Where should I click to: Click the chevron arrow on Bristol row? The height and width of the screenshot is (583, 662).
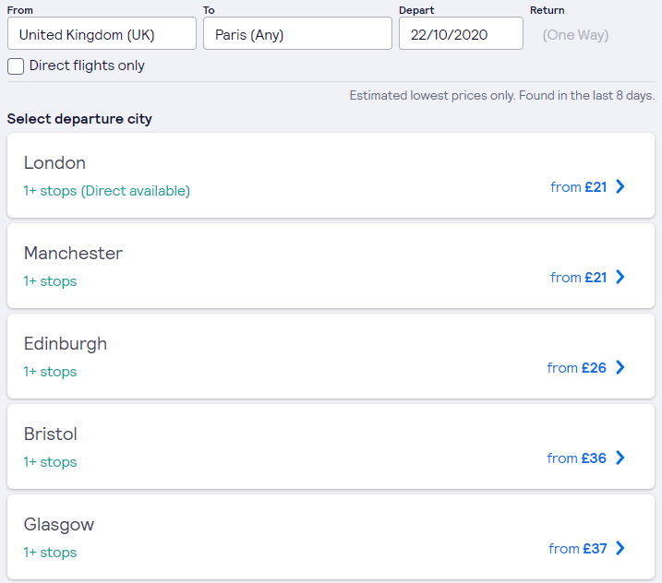[620, 458]
